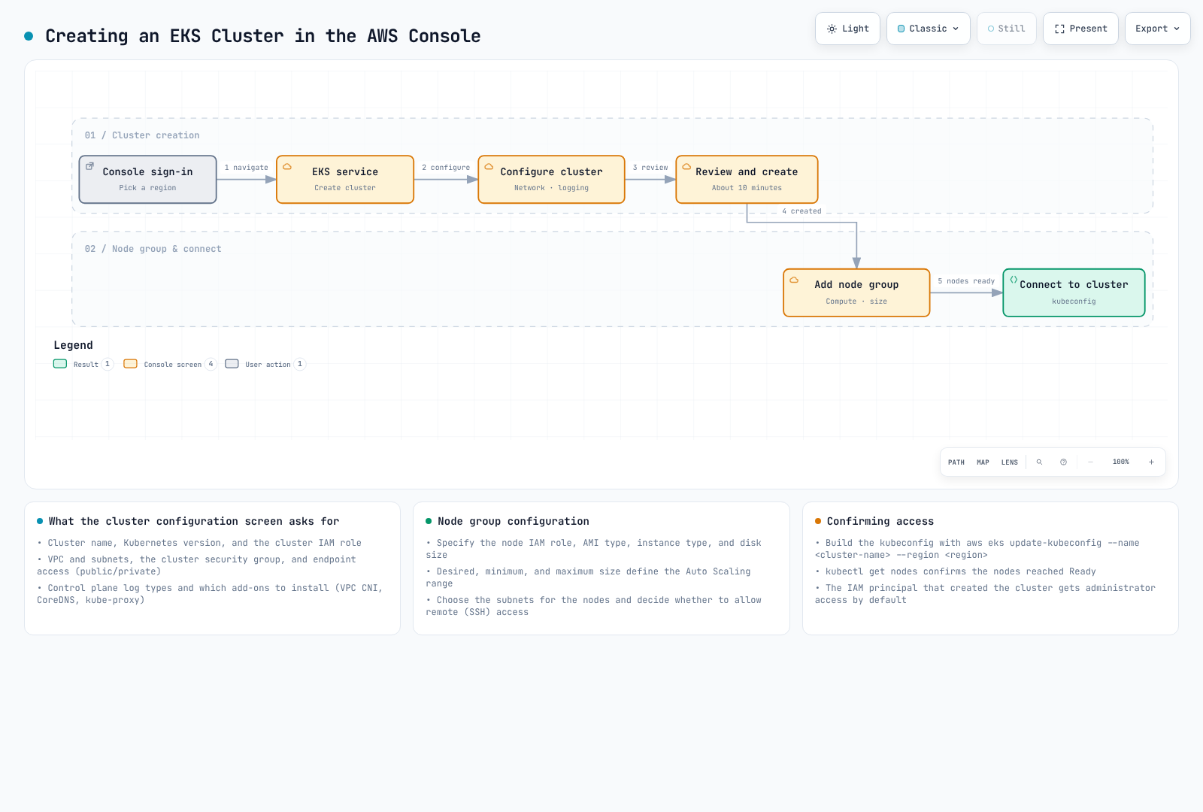The height and width of the screenshot is (812, 1203).
Task: Click the Light theme button label
Action: point(856,29)
